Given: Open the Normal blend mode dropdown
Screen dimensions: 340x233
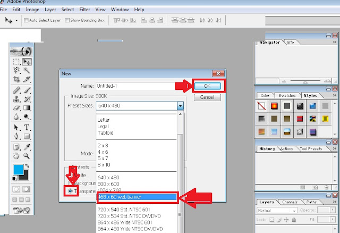Looking at the screenshot, I should [277, 210].
